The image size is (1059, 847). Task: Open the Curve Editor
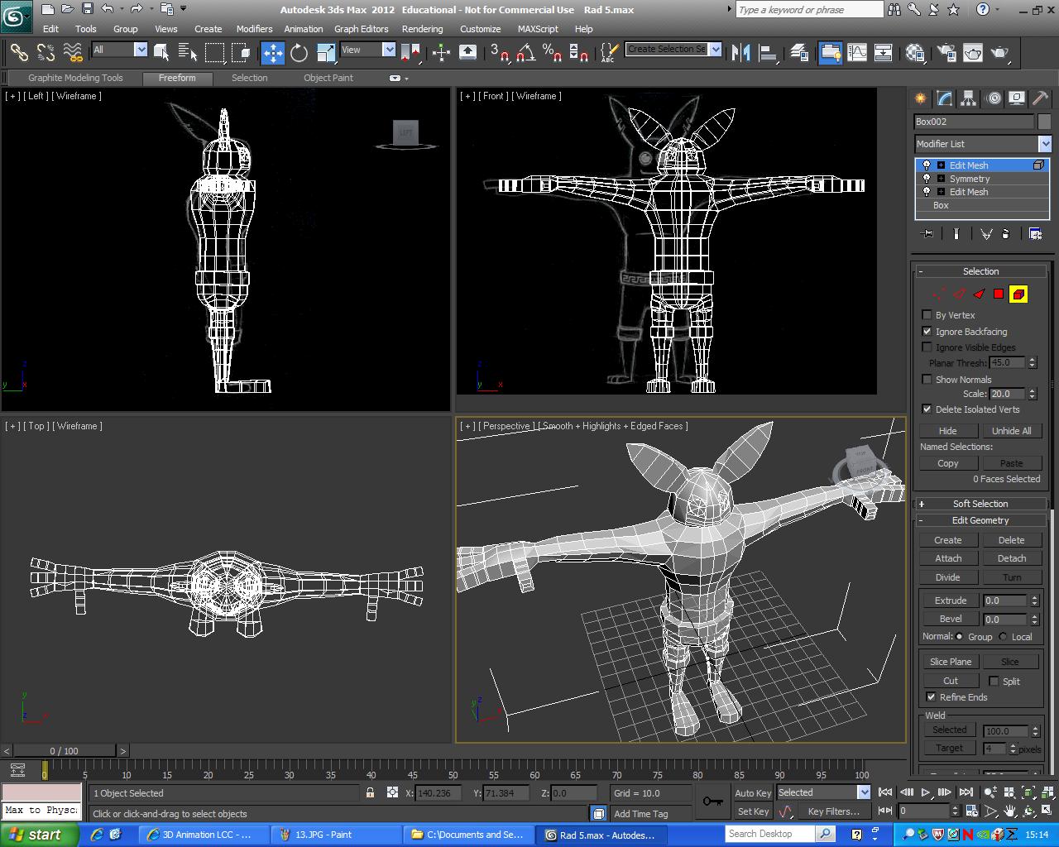(x=857, y=53)
